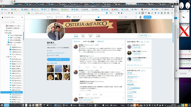Image resolution: width=191 pixels, height=107 pixels.
Task: Open first media thumbnail of two men
Action: point(50,69)
